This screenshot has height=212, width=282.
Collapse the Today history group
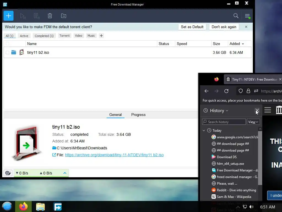click(x=204, y=131)
